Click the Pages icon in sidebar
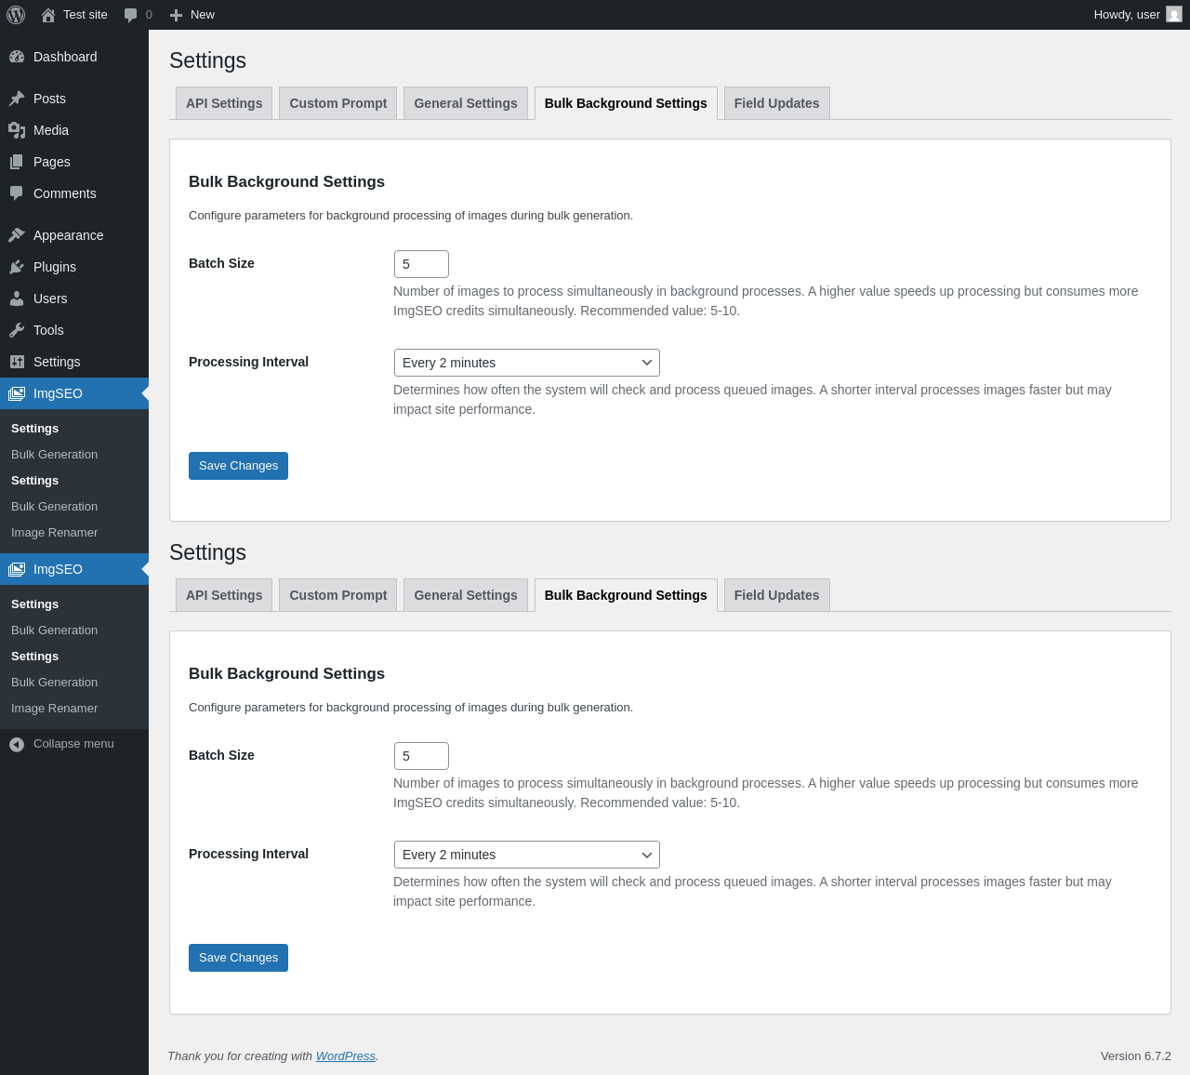The width and height of the screenshot is (1190, 1075). (17, 162)
